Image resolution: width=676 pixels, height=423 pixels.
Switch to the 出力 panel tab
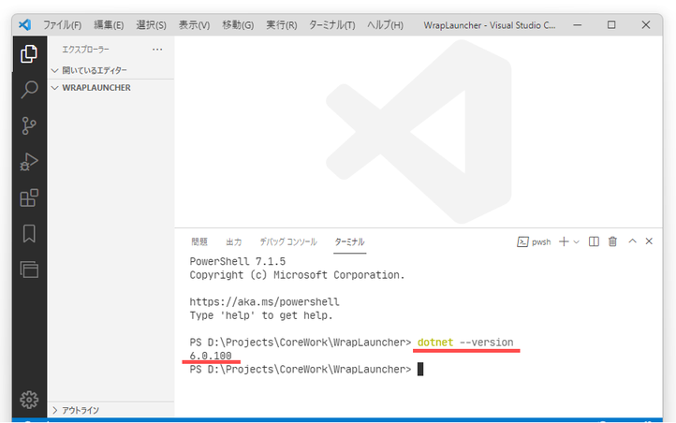234,242
